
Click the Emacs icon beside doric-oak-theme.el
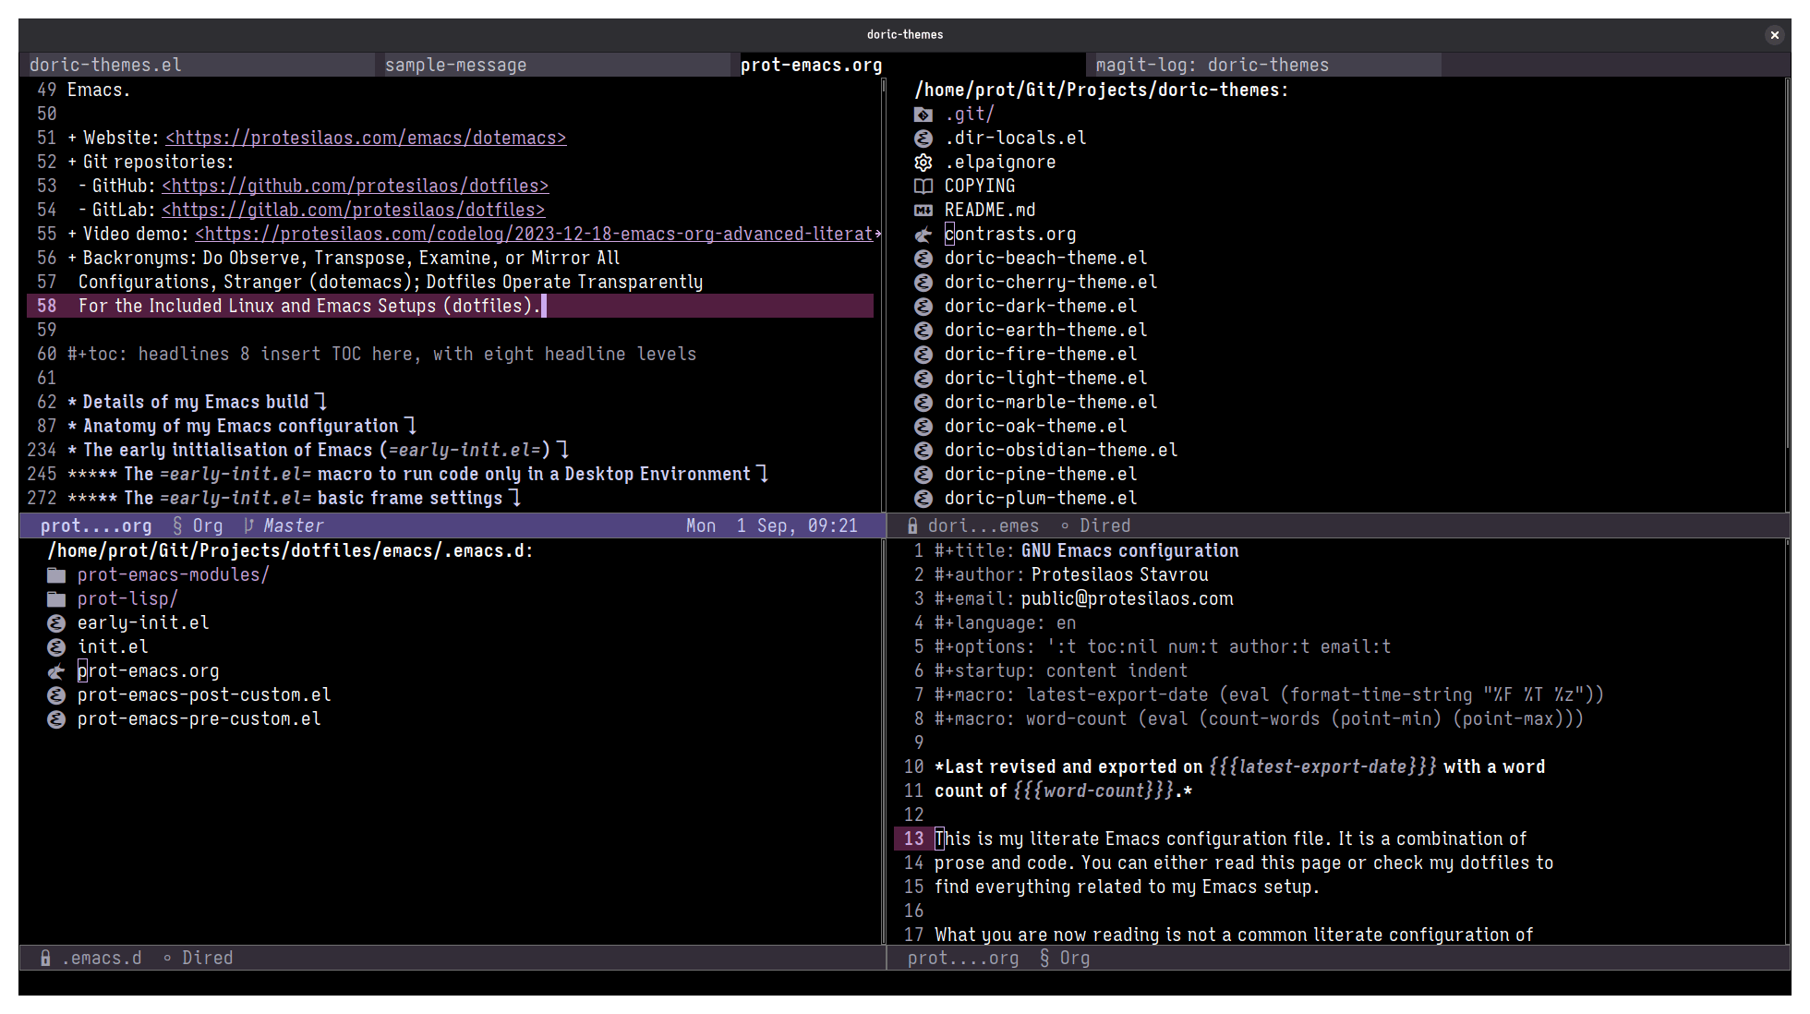click(923, 427)
